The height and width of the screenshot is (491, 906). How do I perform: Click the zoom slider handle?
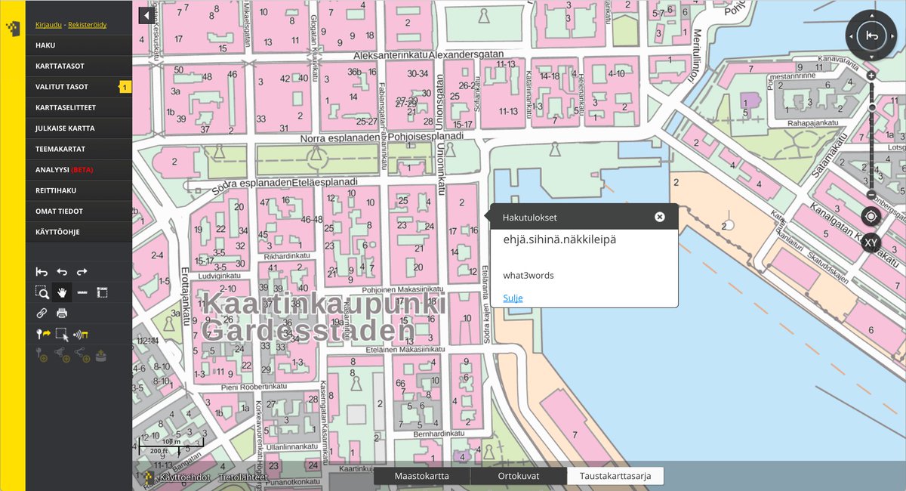(x=872, y=107)
